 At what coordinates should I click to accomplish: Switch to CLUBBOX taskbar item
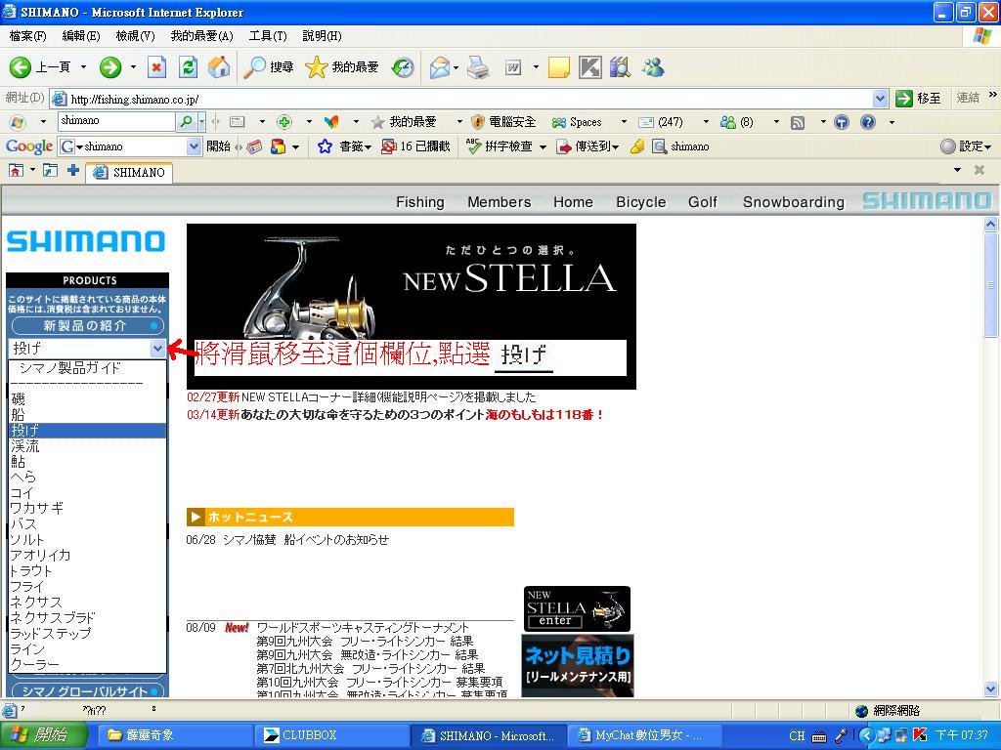(x=330, y=735)
